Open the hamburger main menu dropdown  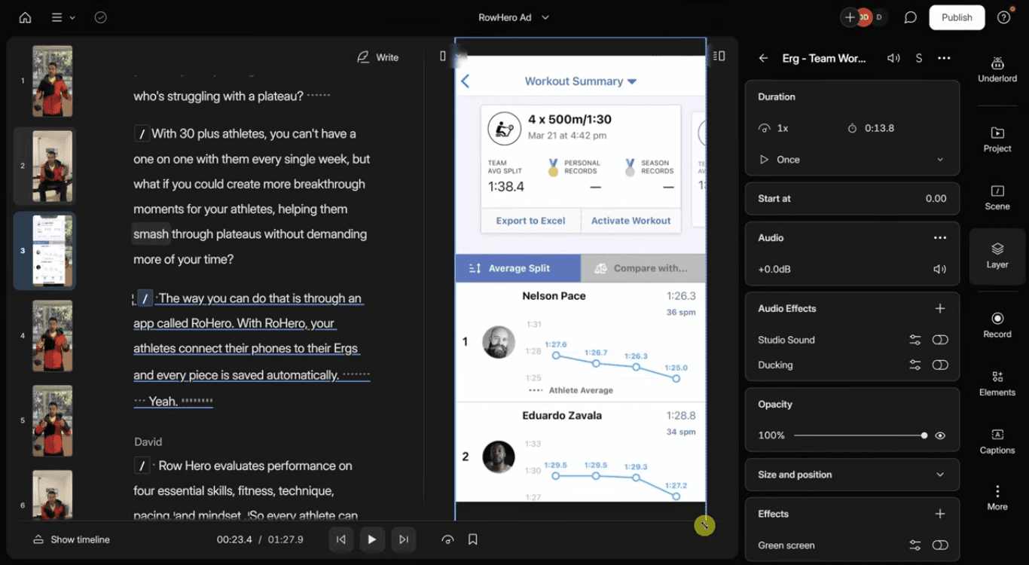point(63,17)
